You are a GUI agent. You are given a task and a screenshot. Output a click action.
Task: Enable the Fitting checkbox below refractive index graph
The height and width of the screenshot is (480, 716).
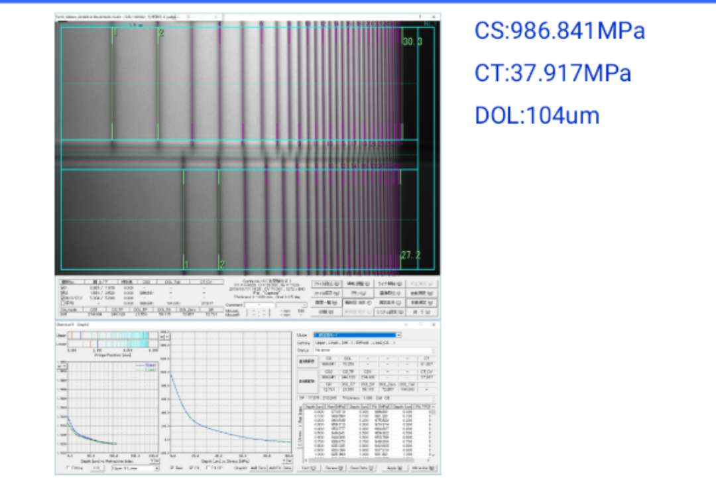(x=69, y=467)
